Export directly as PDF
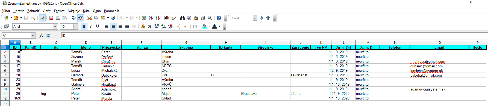The width and height of the screenshot is (488, 106). tap(51, 18)
